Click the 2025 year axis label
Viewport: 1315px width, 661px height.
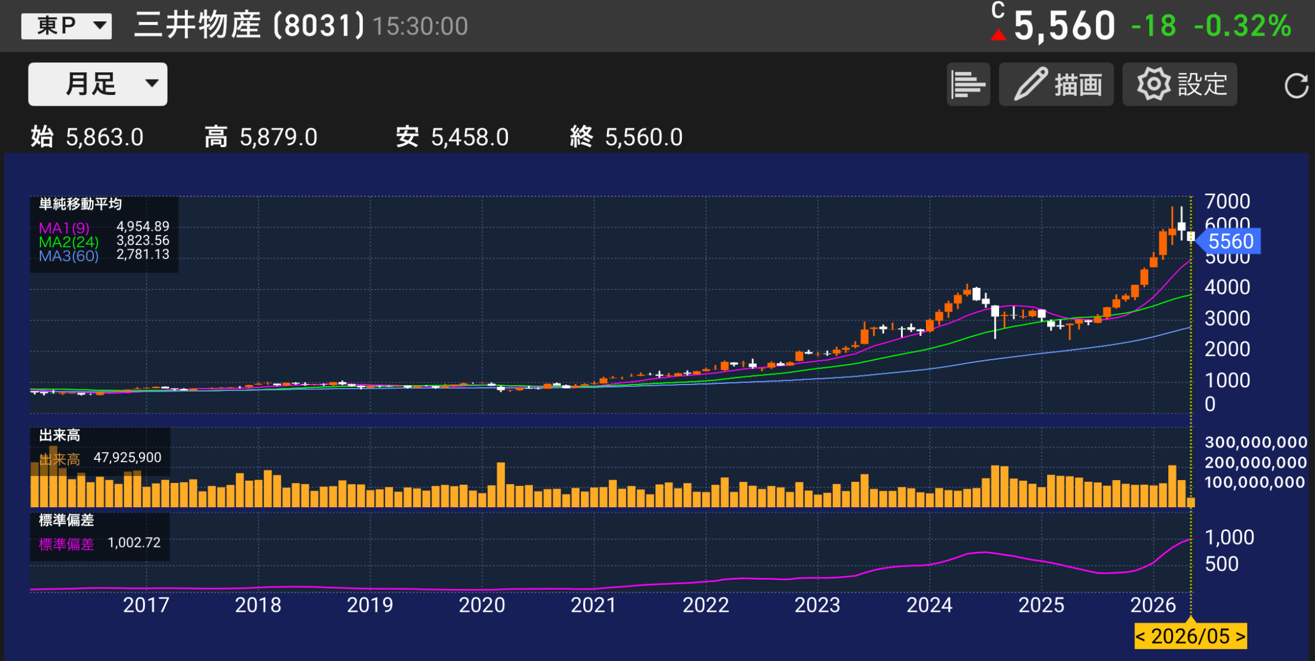(1041, 605)
